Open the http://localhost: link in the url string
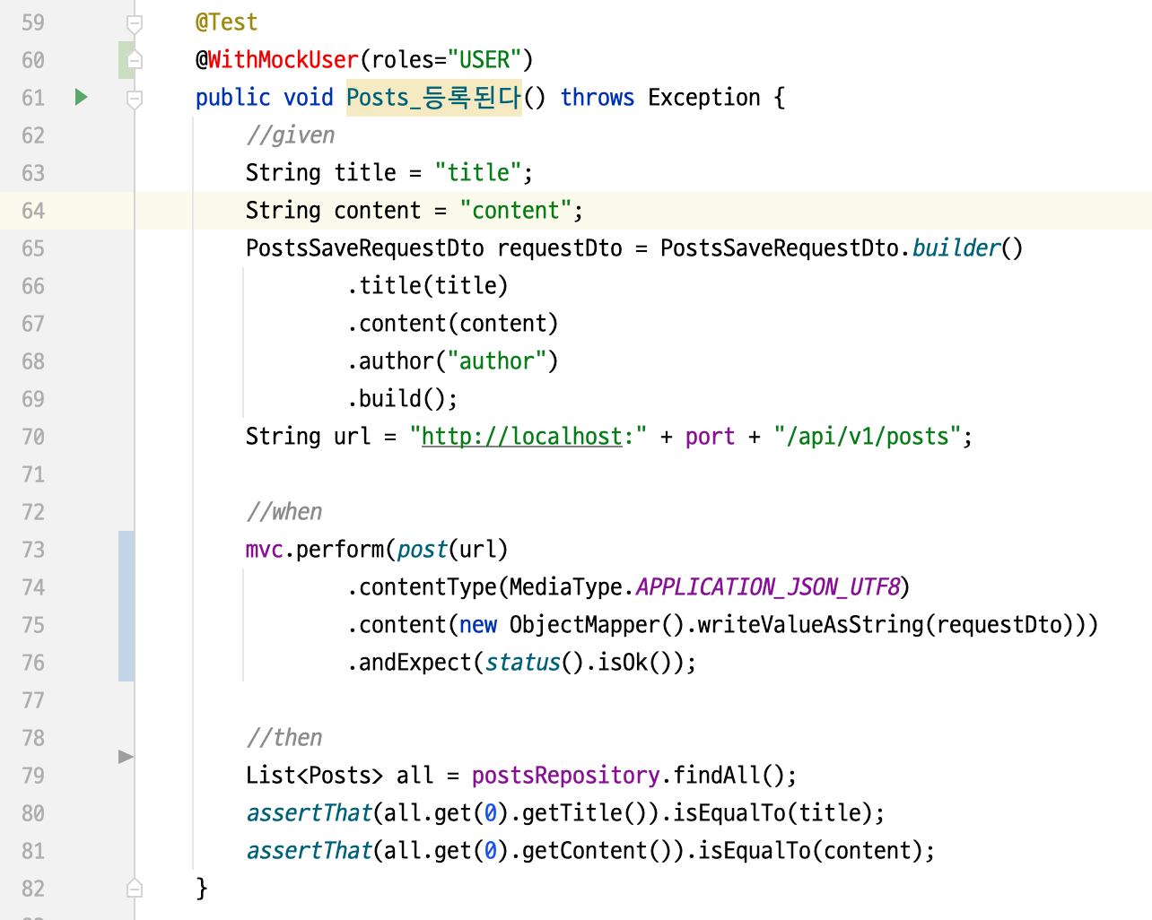This screenshot has width=1152, height=920. pos(522,437)
